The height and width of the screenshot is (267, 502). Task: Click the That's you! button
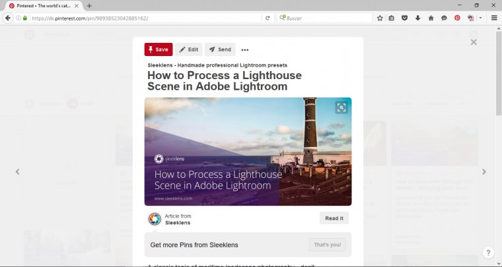(328, 245)
